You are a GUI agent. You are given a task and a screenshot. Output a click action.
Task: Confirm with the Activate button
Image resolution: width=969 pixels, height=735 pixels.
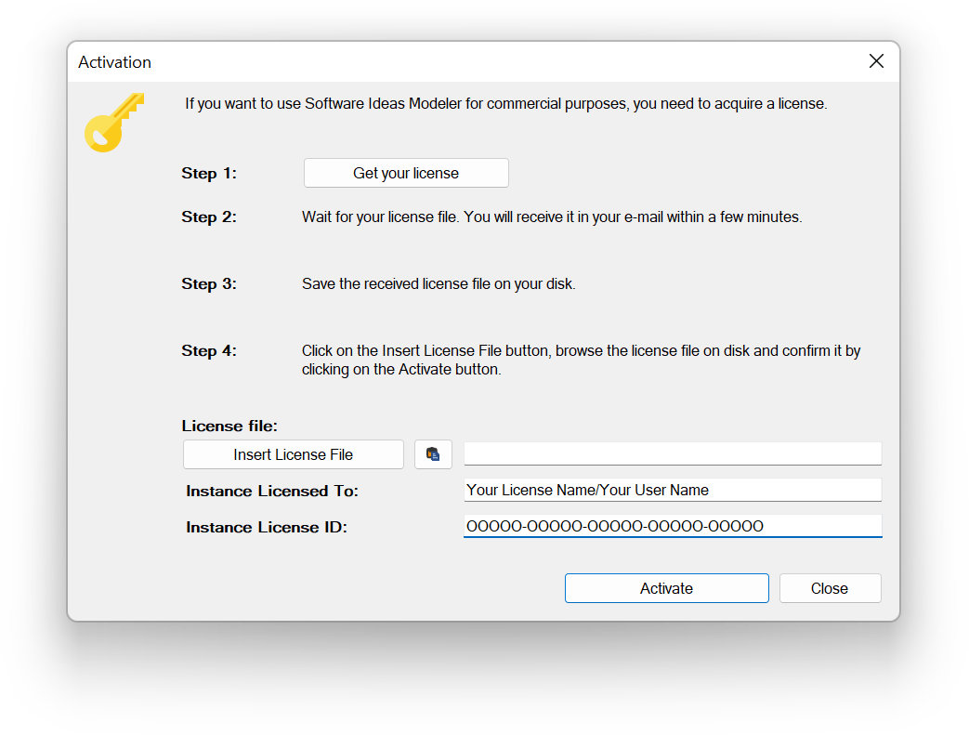click(x=667, y=588)
